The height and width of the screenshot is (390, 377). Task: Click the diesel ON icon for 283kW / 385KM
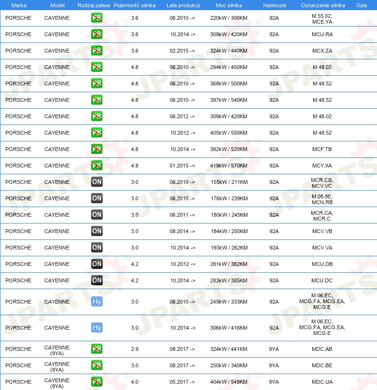tap(97, 280)
